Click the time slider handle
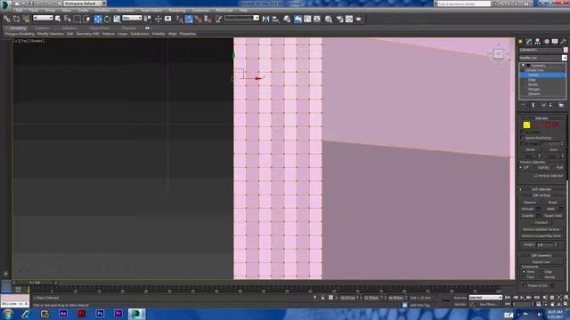570x320 pixels. point(35,283)
